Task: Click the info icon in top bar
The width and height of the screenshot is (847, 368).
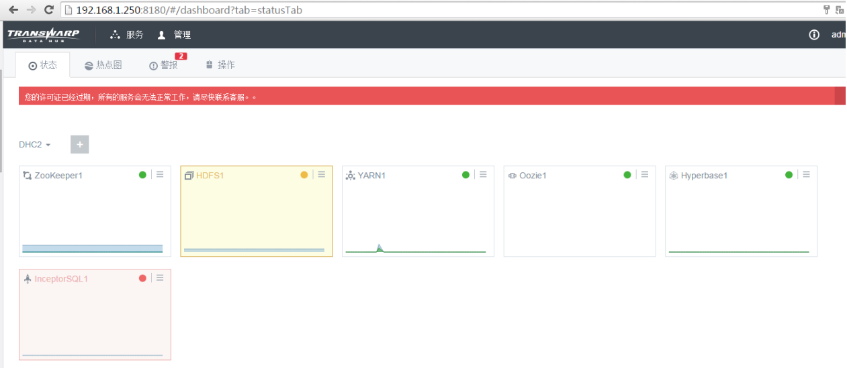Action: pyautogui.click(x=814, y=35)
